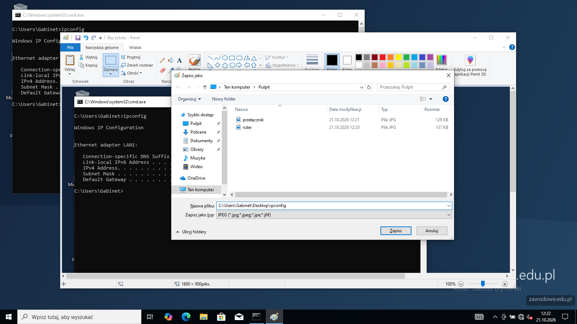This screenshot has width=577, height=324.
Task: Click the Wytnij (cut) scissors button
Action: [x=88, y=57]
